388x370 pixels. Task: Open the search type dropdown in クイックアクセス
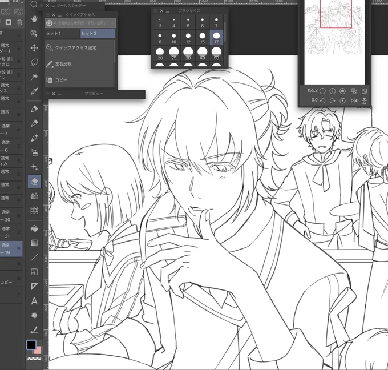tap(51, 23)
